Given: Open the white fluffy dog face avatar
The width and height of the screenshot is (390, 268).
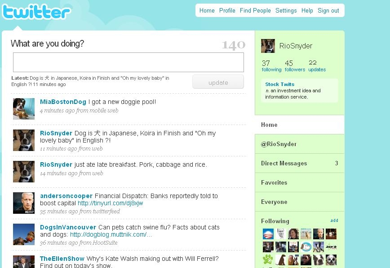Looking at the screenshot, I should tap(331, 260).
